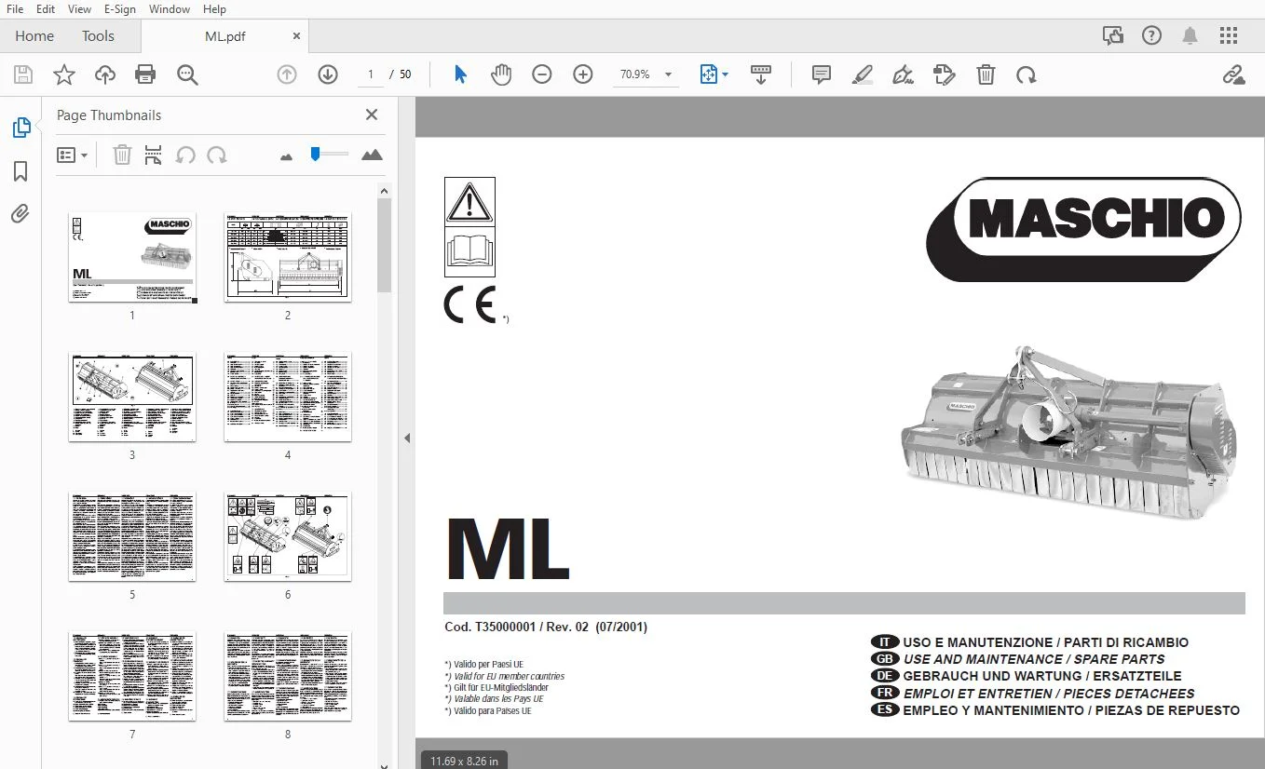Upload the file to cloud storage
This screenshot has width=1265, height=769.
(105, 74)
